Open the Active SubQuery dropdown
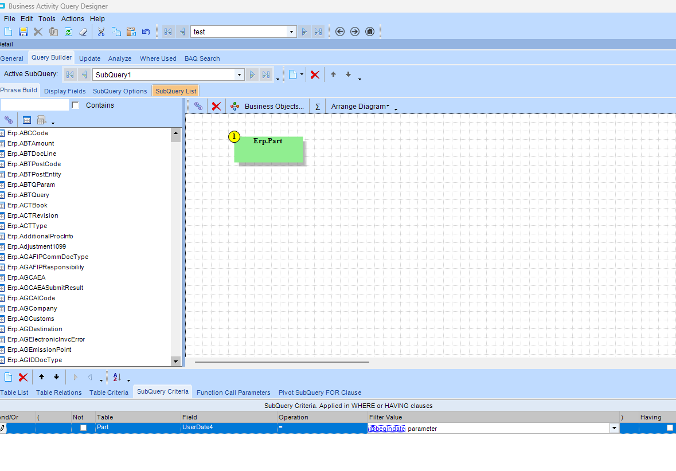Viewport: 676px width, 471px height. click(x=239, y=74)
